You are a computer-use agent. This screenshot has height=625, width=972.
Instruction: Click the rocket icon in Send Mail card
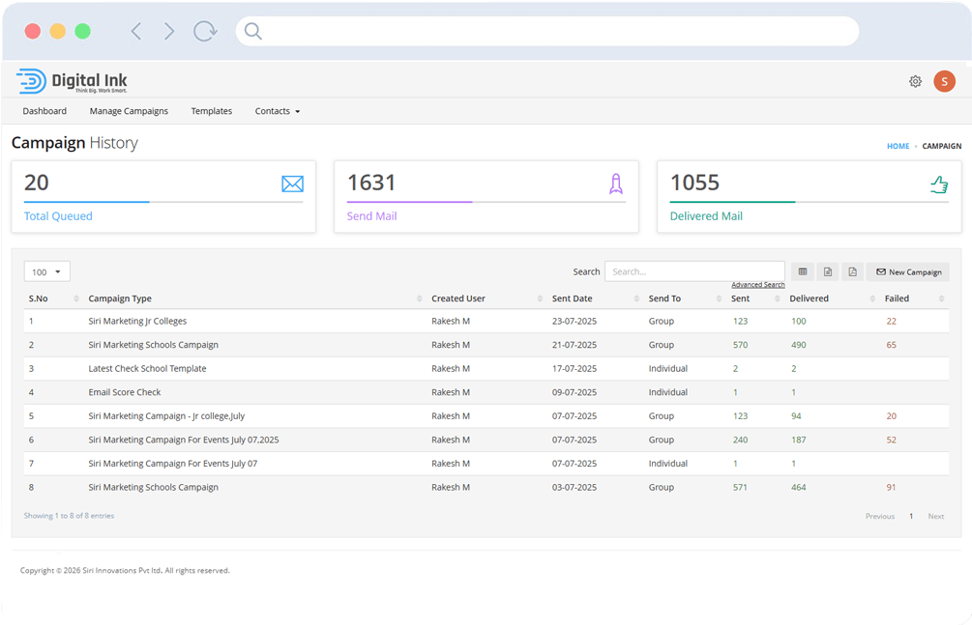coord(615,184)
